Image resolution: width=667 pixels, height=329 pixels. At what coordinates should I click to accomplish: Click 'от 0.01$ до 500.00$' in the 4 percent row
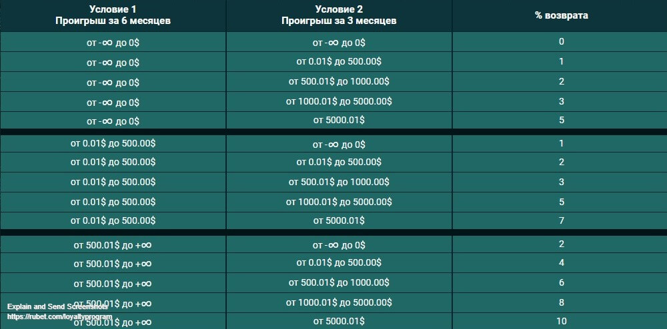tap(339, 263)
